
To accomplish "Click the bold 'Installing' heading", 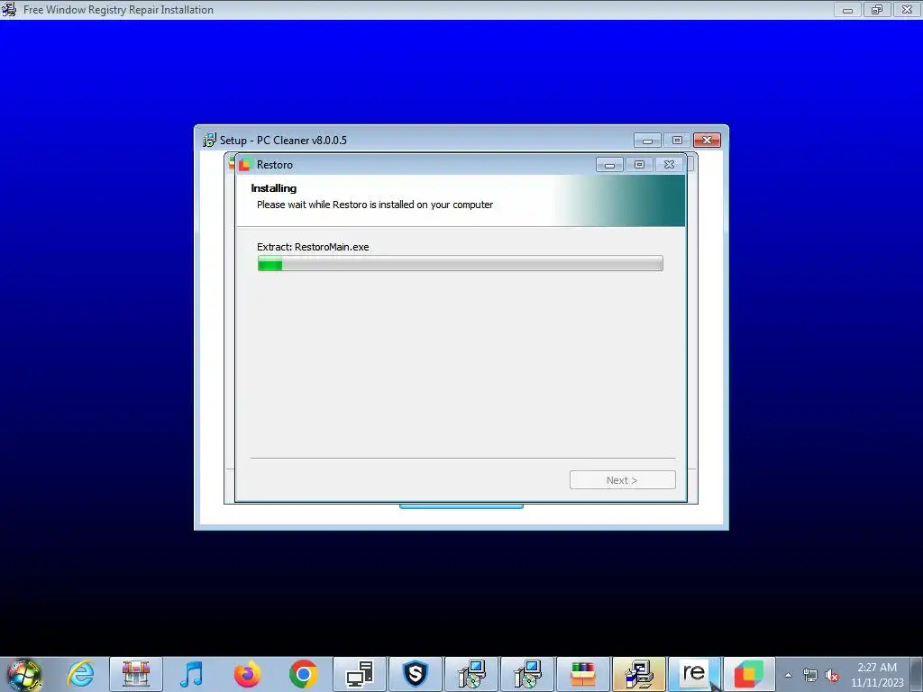I will click(x=274, y=188).
